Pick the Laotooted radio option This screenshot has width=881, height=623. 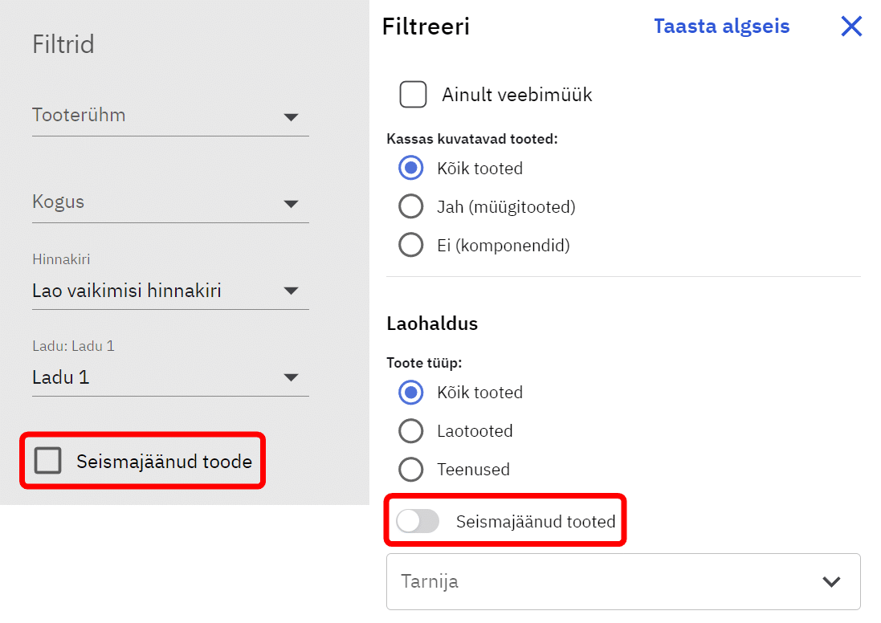[x=411, y=431]
